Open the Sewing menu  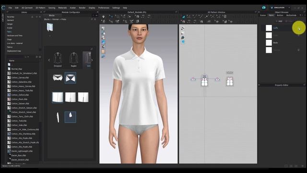[52, 8]
